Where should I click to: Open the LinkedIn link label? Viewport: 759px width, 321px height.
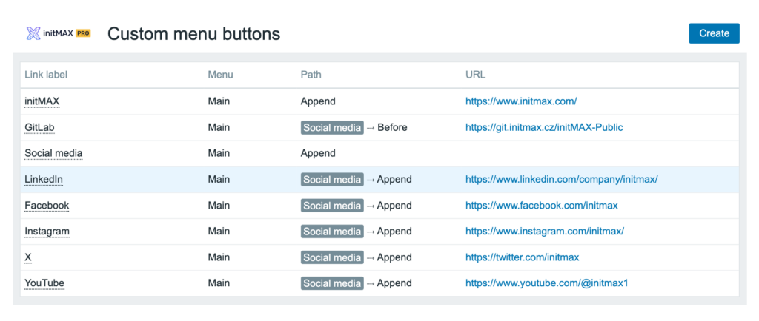(44, 179)
